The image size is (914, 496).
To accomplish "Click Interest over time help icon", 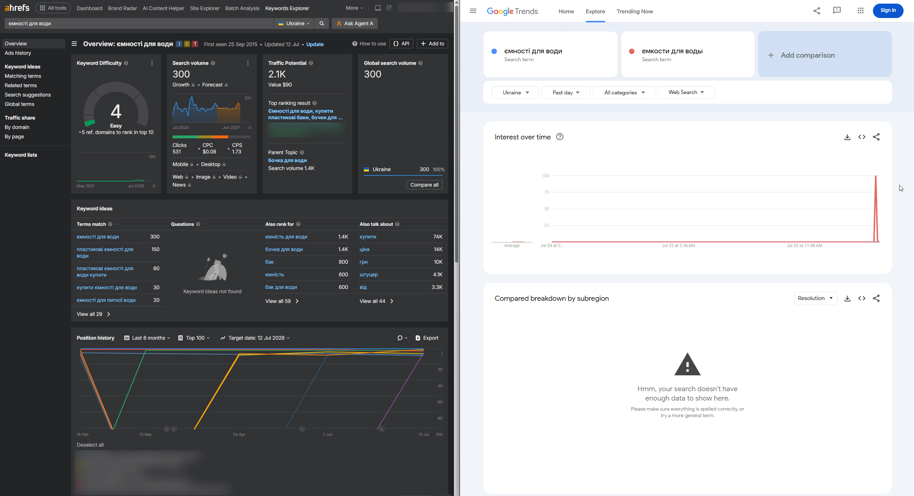I will click(x=559, y=137).
